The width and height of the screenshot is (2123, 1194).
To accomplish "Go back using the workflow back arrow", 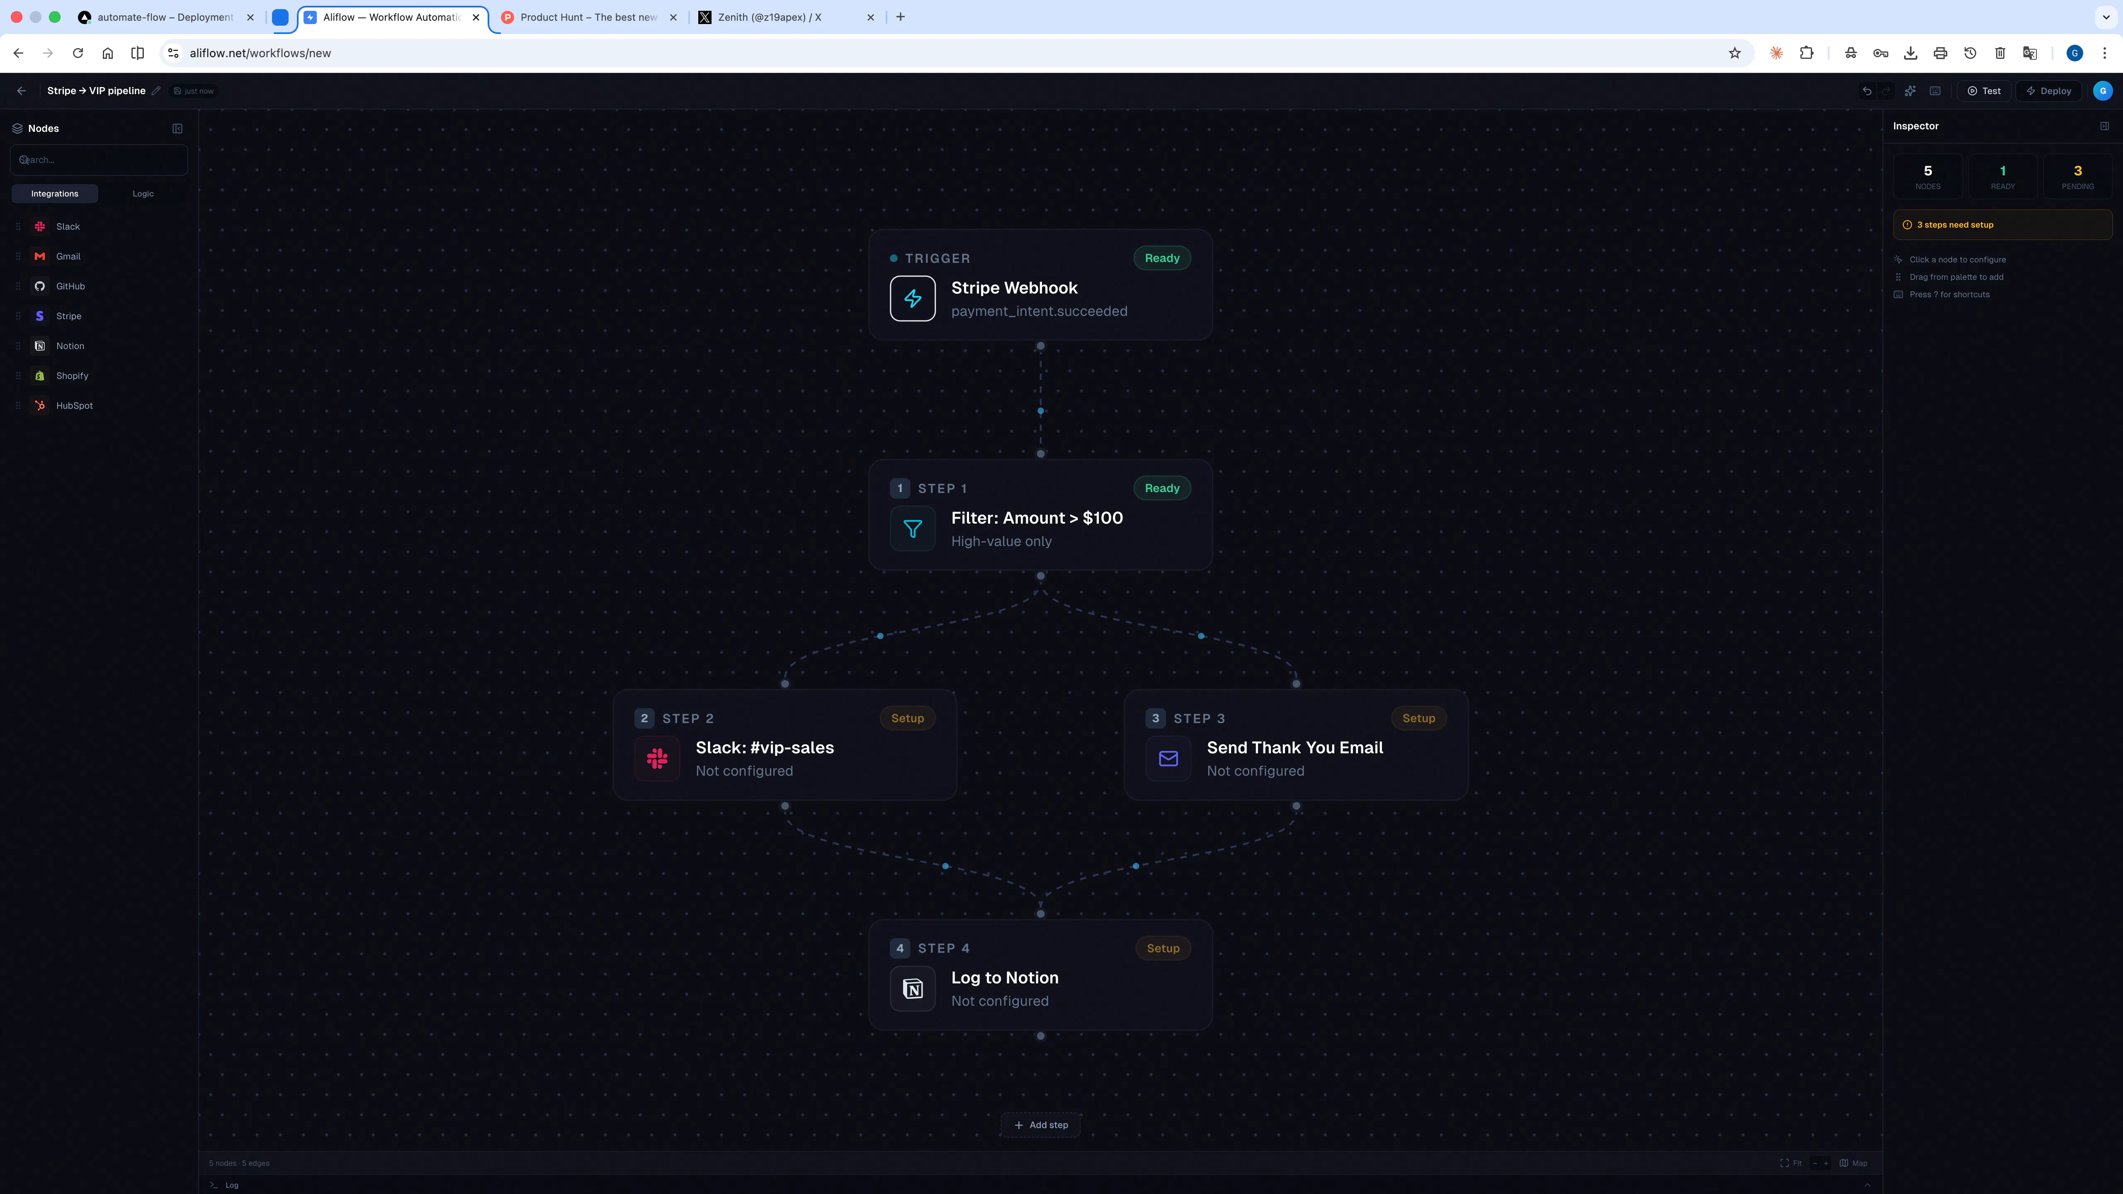I will [x=22, y=91].
